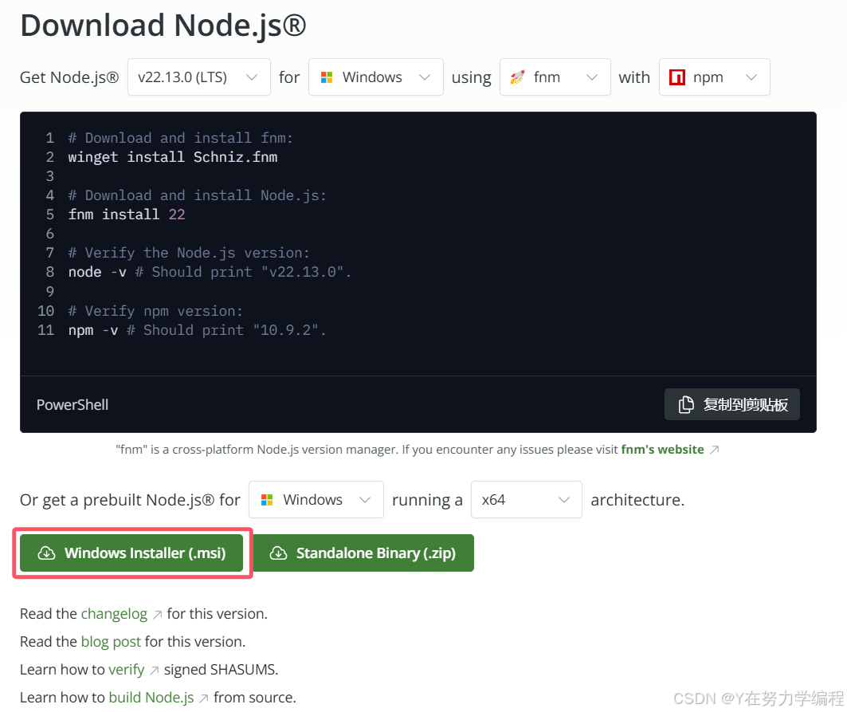Click the 'Get Node.js®' label
This screenshot has height=712, width=847.
pos(69,77)
